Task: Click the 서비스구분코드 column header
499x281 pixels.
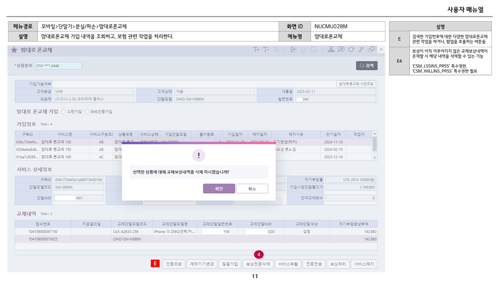Action: point(101,134)
